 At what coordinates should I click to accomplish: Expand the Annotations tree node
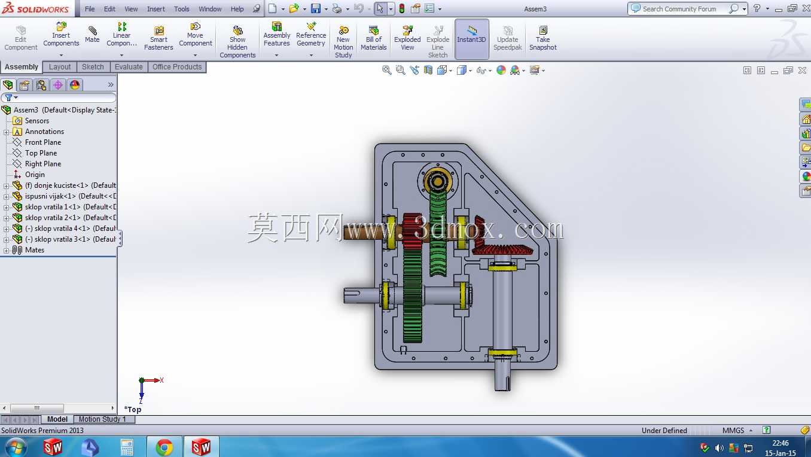6,132
